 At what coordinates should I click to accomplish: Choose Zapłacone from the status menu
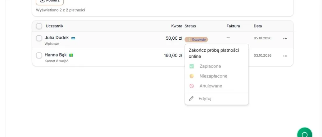(x=217, y=66)
